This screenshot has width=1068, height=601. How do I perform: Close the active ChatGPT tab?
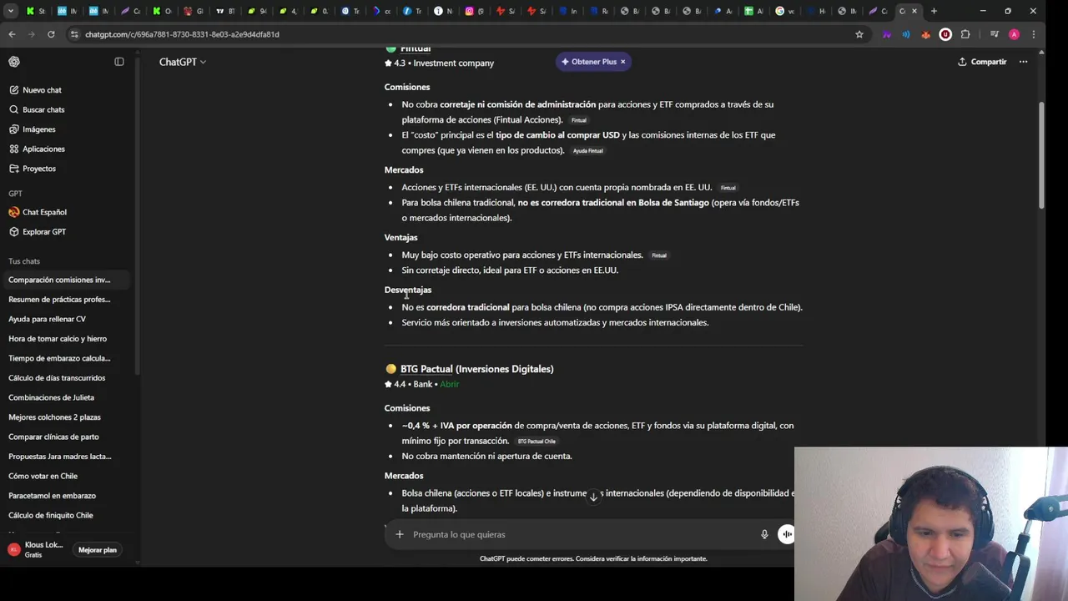[x=914, y=11]
